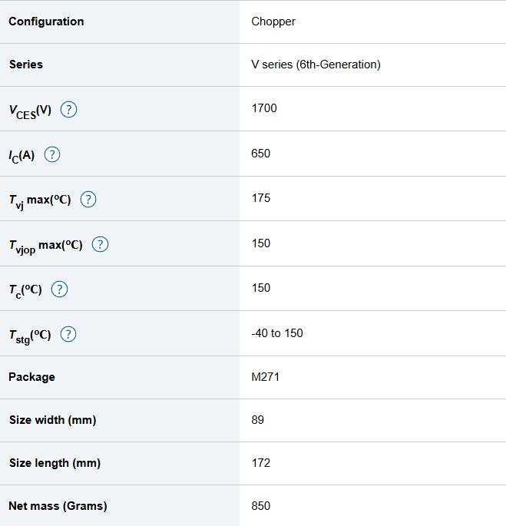Viewport: 506px width, 526px height.
Task: Show help for Tvj max(°C)
Action: [88, 200]
